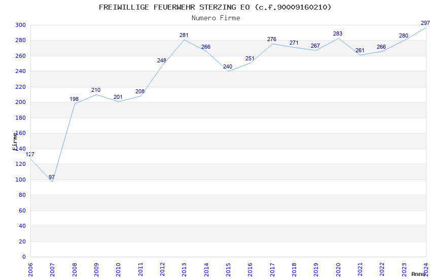Screen dimensions: 431x279
Task: Select data label 266 for 2014
Action: click(x=206, y=47)
